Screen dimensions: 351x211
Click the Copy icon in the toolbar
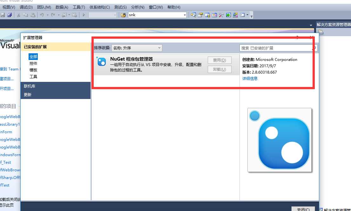[x=26, y=15]
